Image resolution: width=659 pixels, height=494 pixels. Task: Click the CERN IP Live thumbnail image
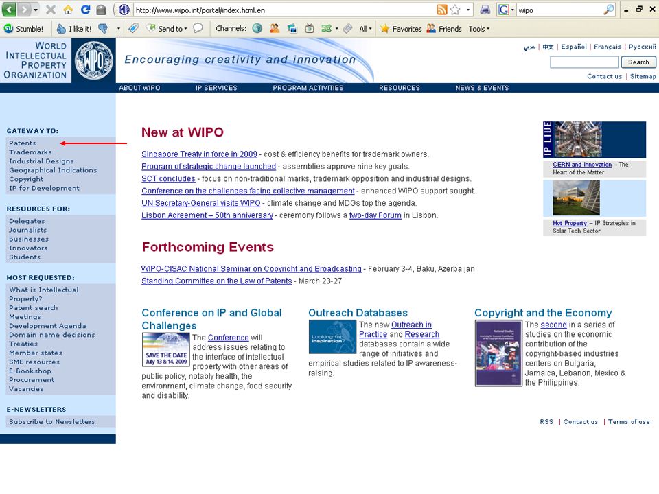click(578, 139)
